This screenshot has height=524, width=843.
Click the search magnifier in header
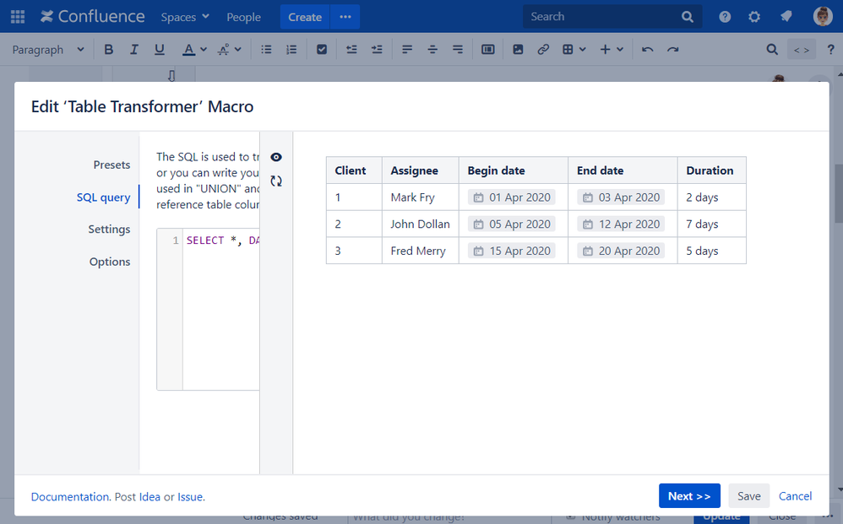(687, 17)
